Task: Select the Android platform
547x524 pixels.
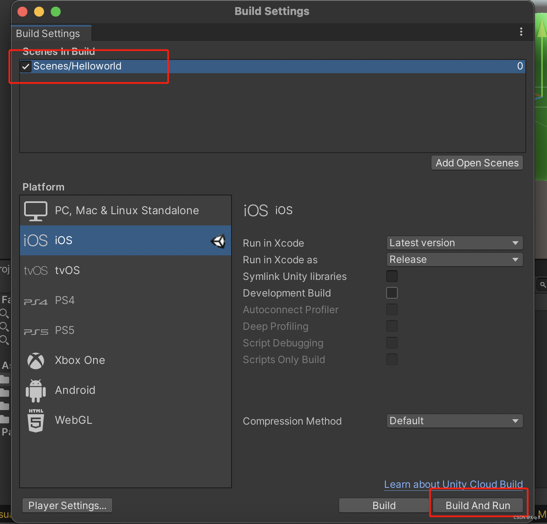Action: (x=126, y=390)
